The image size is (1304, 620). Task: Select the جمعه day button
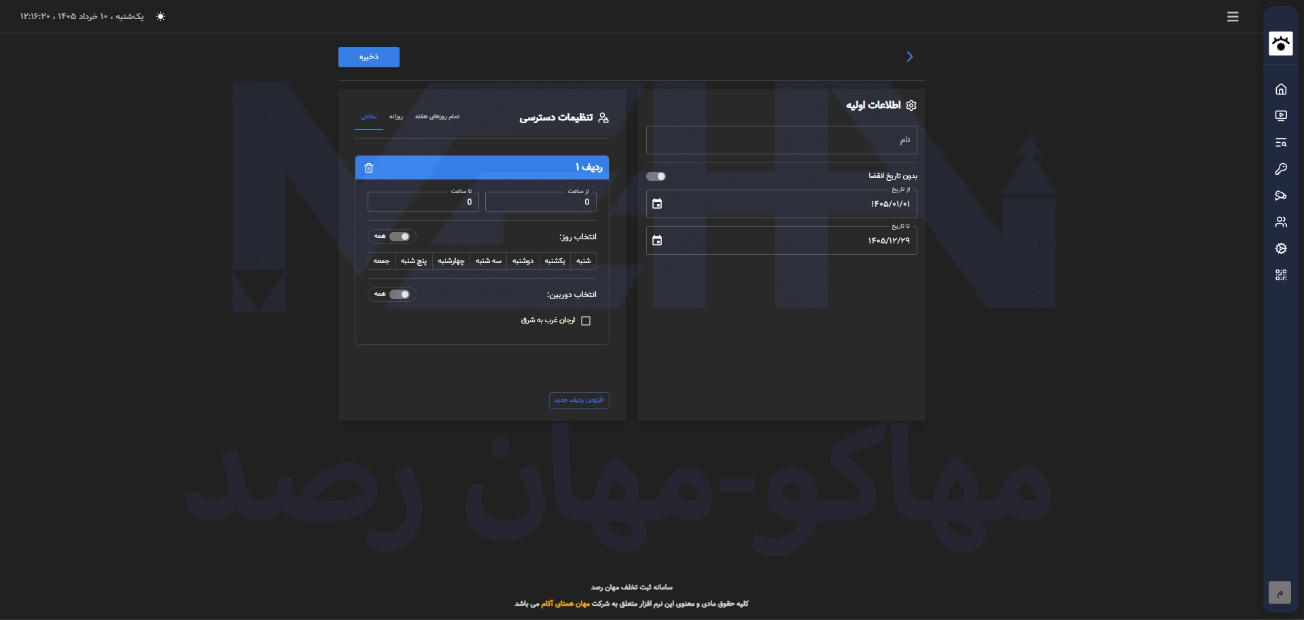[382, 261]
